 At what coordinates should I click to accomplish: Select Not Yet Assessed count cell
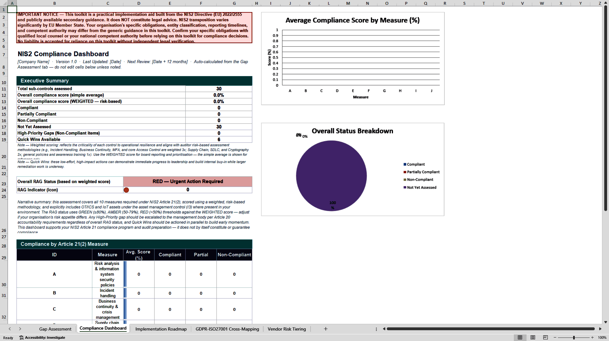click(219, 127)
